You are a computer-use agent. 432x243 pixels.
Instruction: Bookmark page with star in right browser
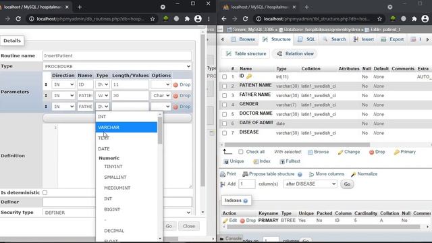(379, 19)
